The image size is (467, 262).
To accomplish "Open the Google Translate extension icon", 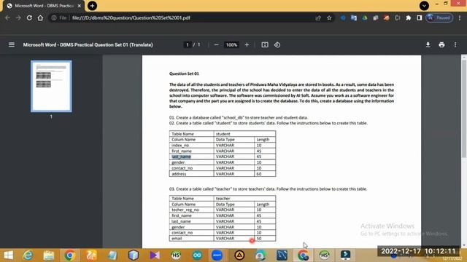I will pos(354,17).
